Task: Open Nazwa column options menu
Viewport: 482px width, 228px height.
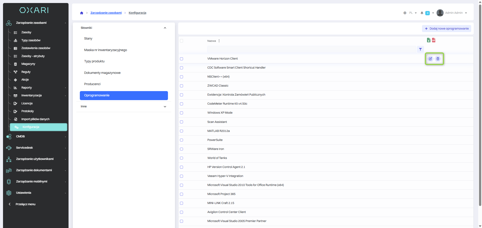Action: [x=219, y=41]
